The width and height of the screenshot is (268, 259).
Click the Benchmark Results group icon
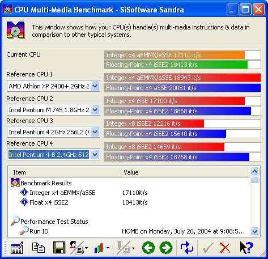(x=15, y=182)
